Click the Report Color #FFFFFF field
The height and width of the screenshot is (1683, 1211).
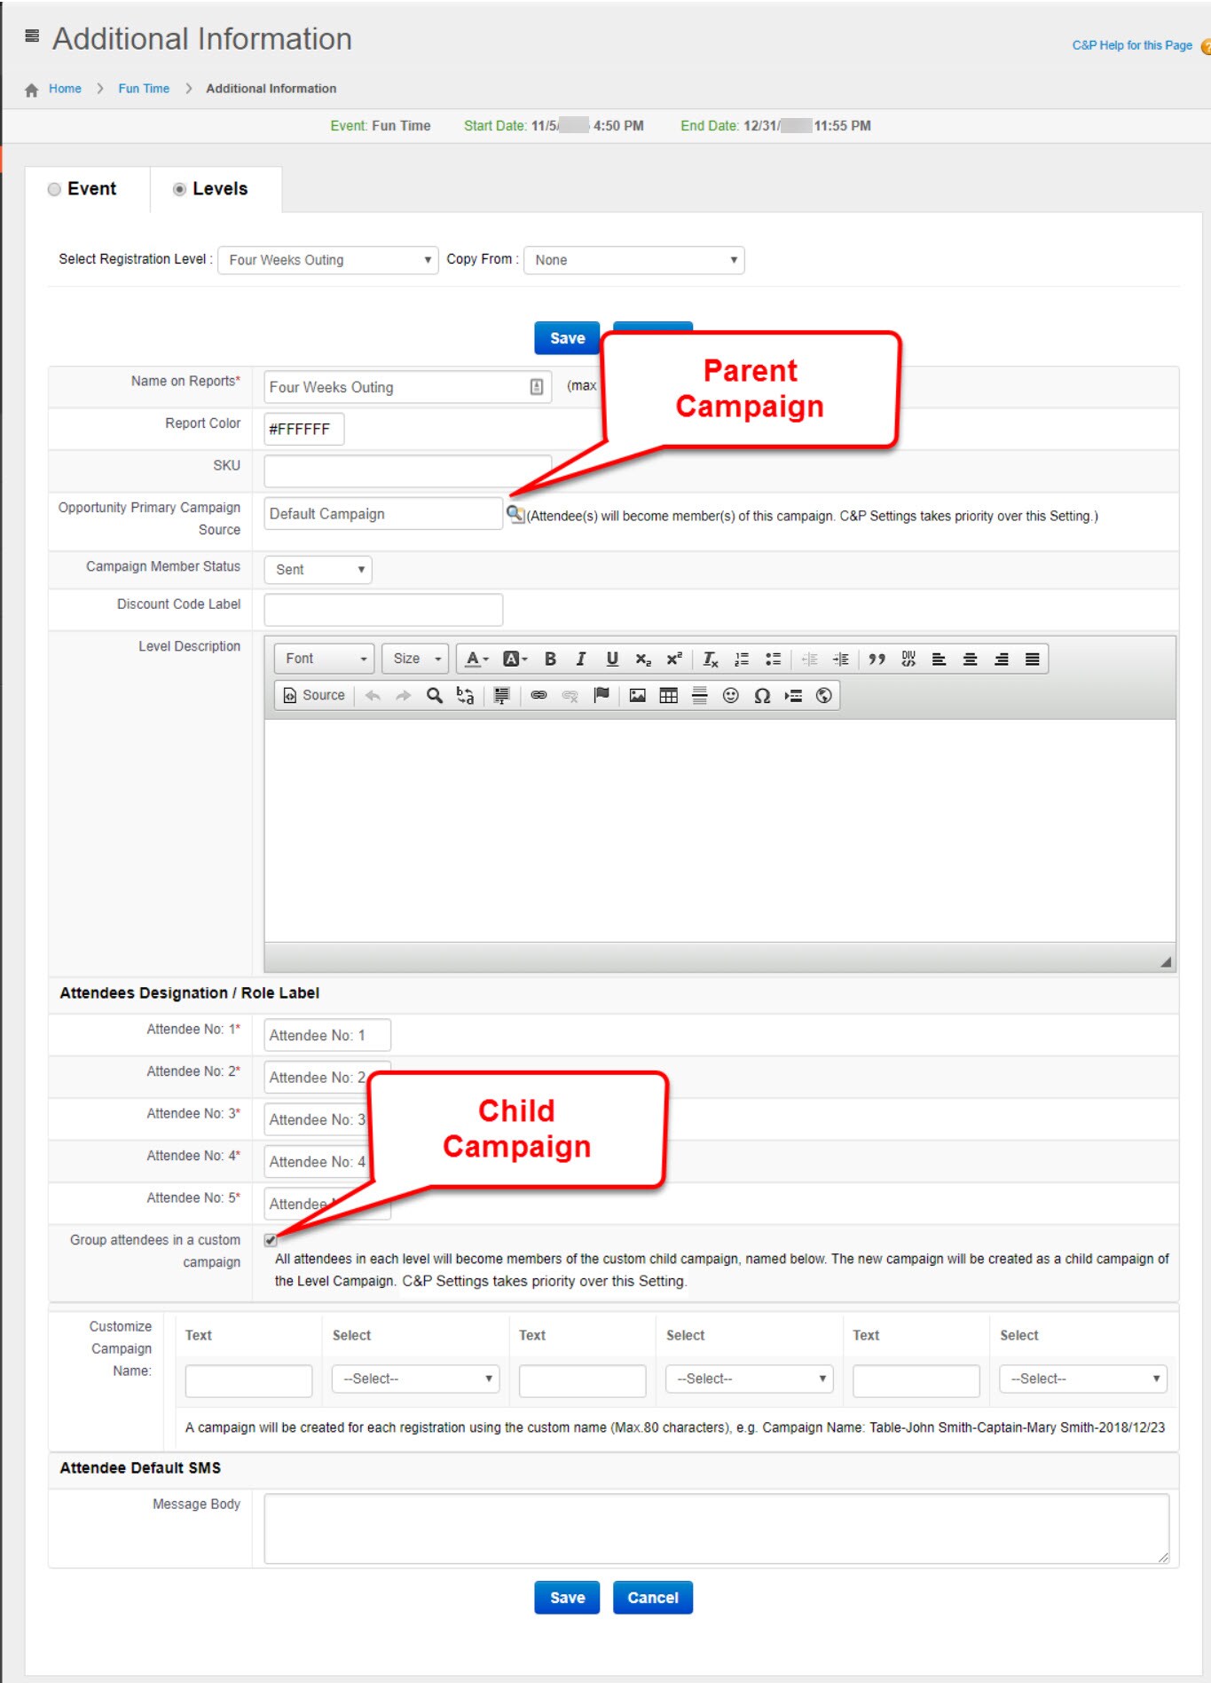point(304,430)
